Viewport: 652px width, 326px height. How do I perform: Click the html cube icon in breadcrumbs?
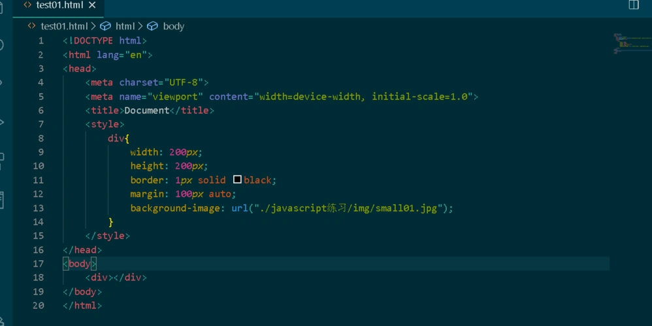click(x=105, y=26)
